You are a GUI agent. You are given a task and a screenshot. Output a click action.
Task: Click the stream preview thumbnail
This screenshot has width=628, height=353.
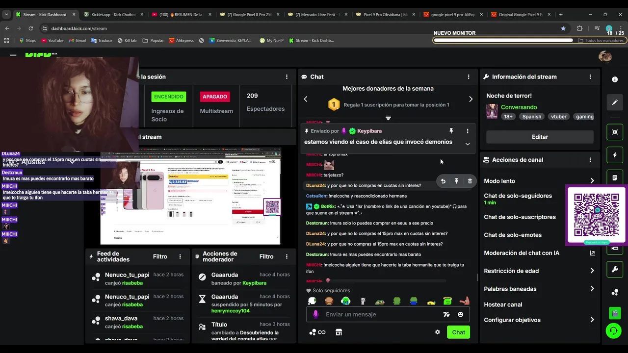(x=190, y=196)
